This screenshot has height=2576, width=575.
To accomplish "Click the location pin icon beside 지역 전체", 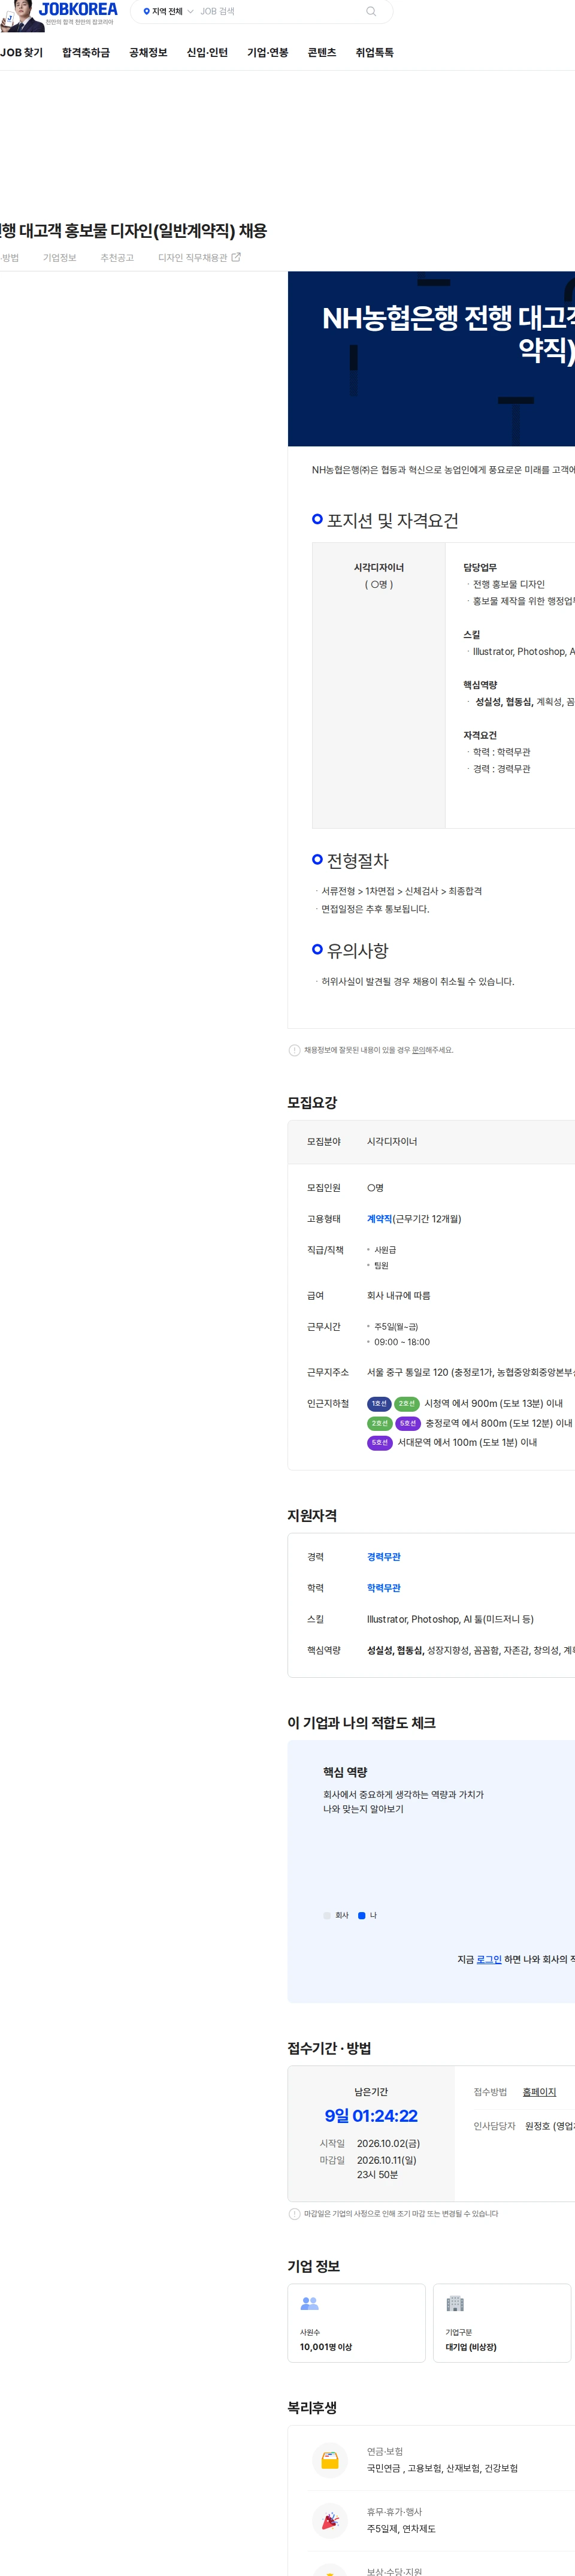I will [x=146, y=12].
